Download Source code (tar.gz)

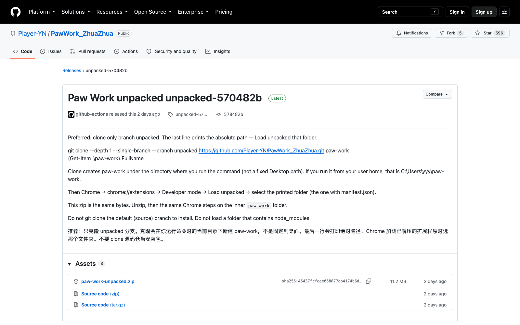pyautogui.click(x=103, y=305)
